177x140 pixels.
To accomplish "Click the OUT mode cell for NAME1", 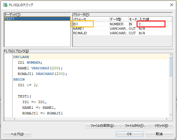I will [134, 29].
